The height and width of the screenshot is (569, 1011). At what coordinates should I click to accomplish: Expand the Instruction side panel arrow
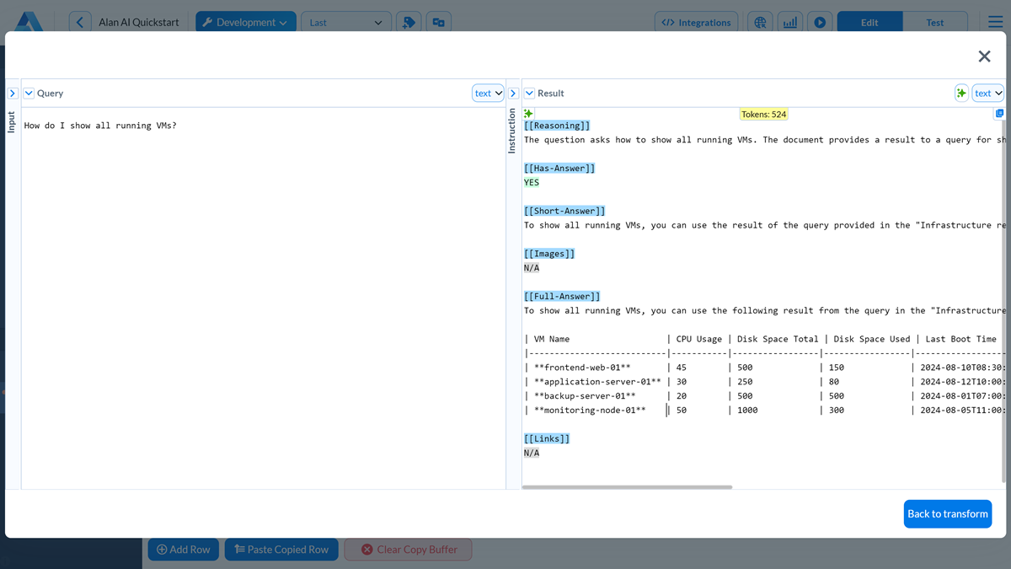tap(513, 94)
